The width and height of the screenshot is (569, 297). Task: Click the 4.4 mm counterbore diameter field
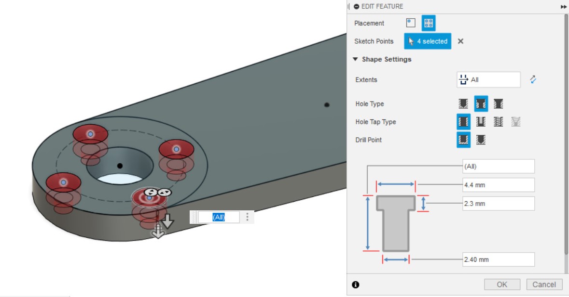coord(498,185)
